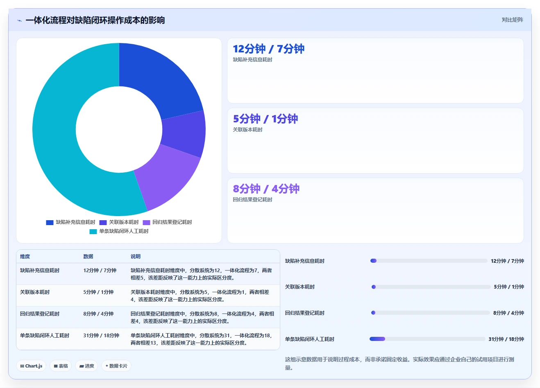
Task: Click progress value 8分钟 / 4分钟
Action: tap(508, 313)
